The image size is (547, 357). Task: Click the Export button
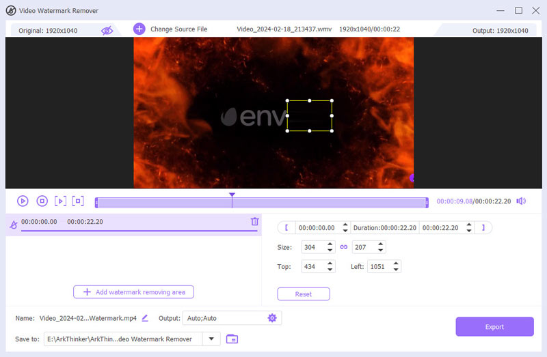[x=494, y=327]
